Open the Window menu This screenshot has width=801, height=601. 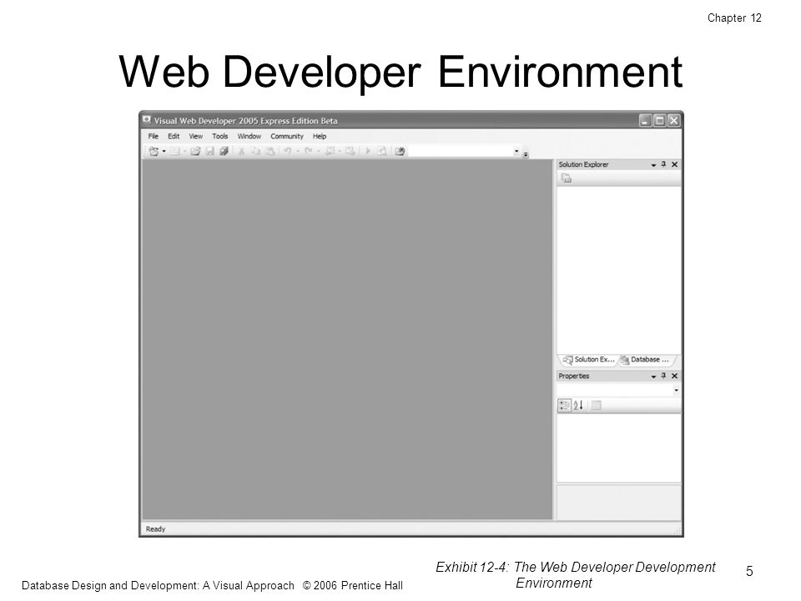pyautogui.click(x=249, y=136)
